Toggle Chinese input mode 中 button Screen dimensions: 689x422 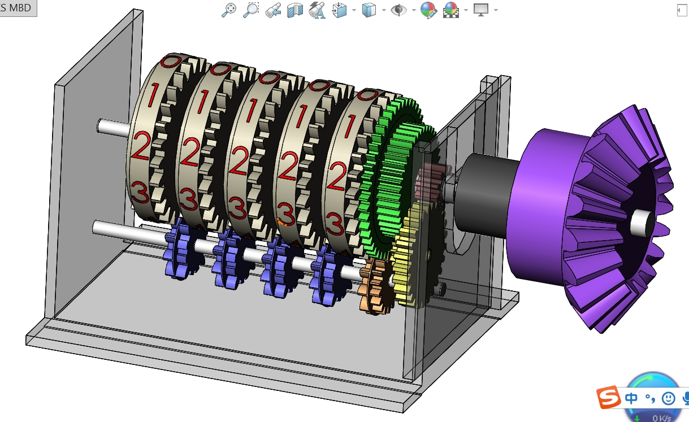[x=631, y=398]
